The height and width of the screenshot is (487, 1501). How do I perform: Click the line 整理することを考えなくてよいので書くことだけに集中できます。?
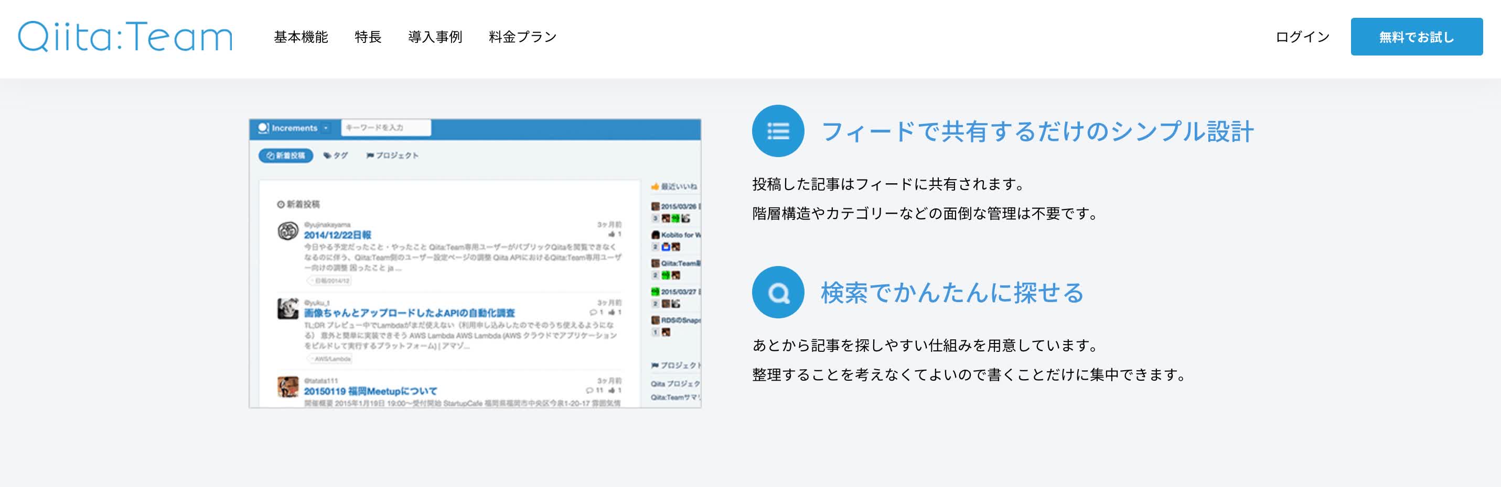tap(970, 375)
